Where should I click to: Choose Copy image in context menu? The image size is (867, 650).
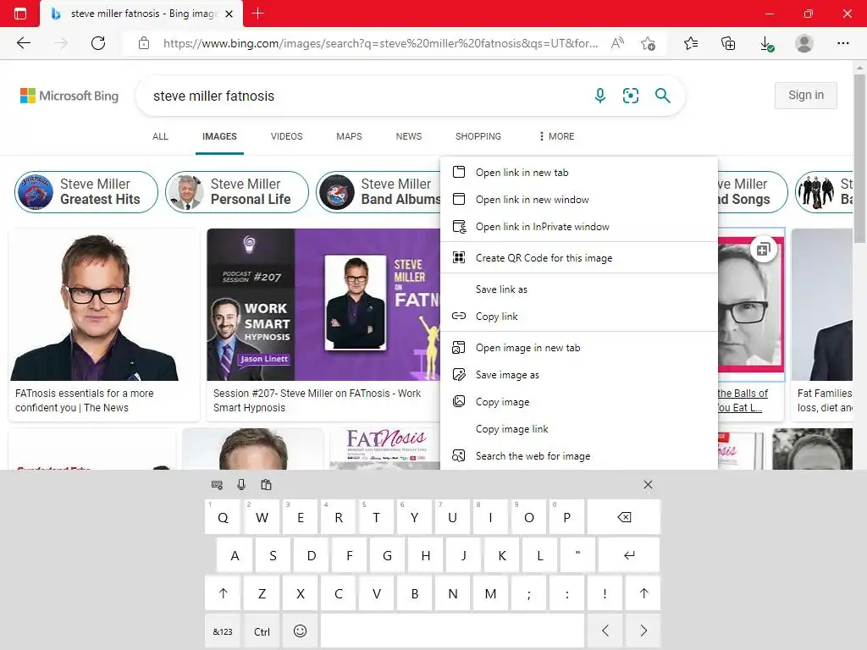[579, 402]
